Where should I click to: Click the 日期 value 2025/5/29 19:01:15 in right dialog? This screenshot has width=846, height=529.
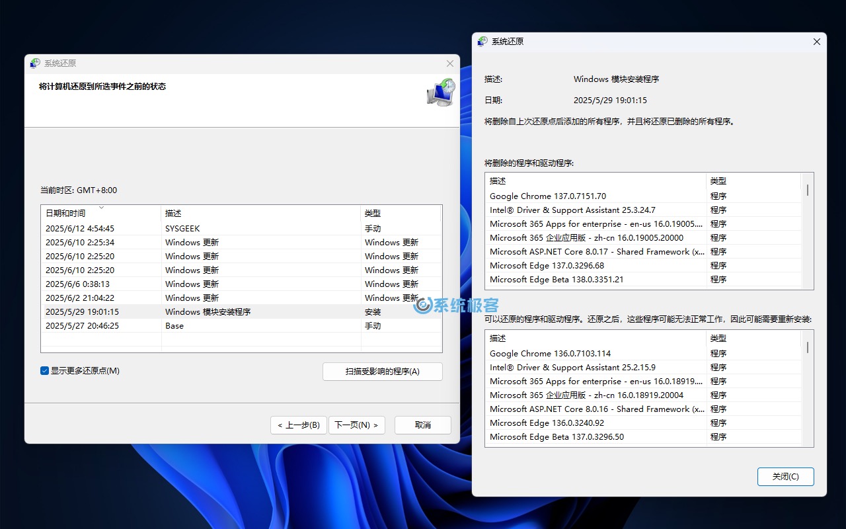[610, 101]
